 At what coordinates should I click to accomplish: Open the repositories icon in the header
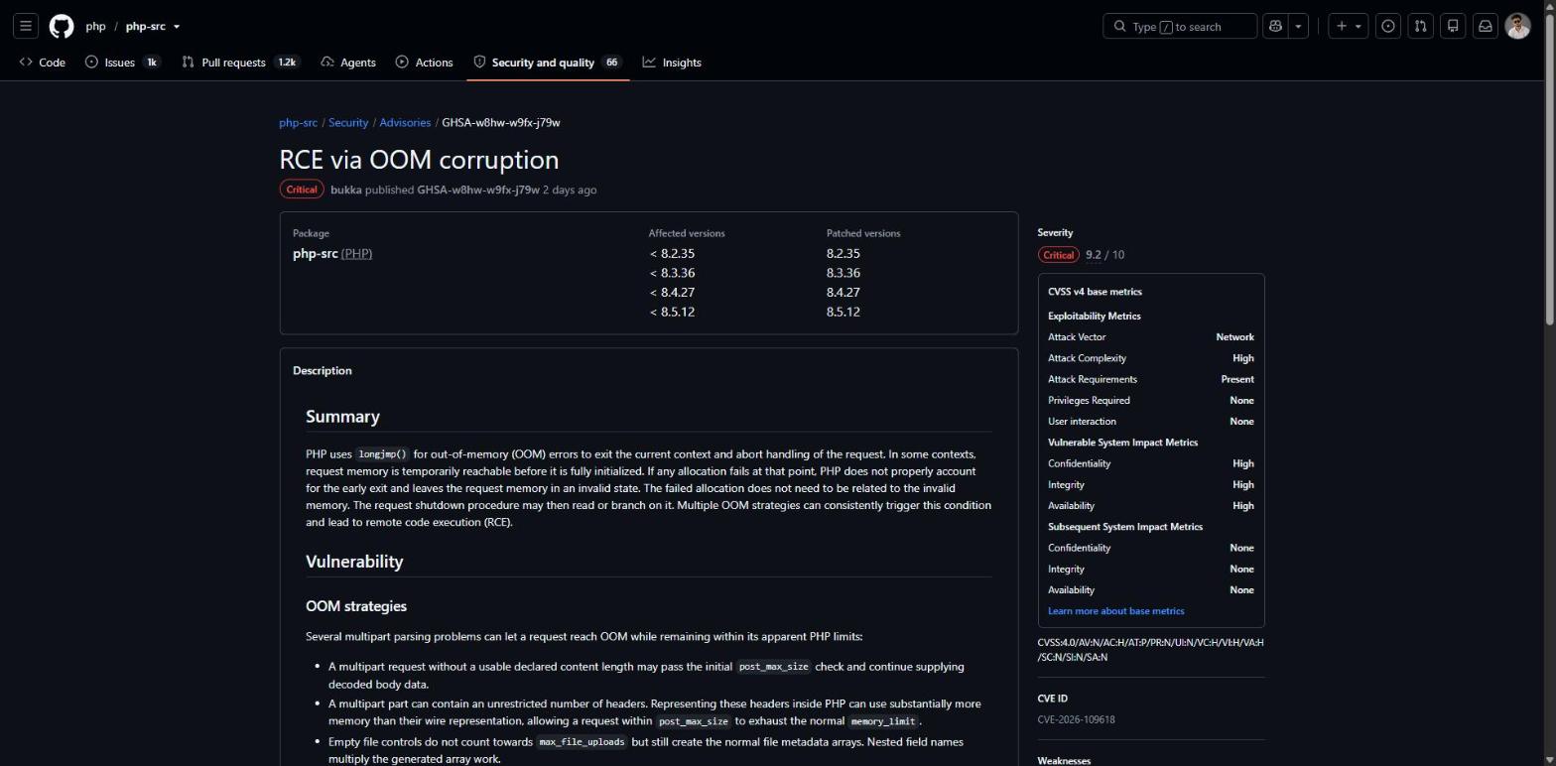1453,27
